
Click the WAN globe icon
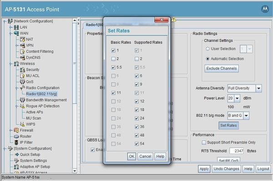coord(16,33)
